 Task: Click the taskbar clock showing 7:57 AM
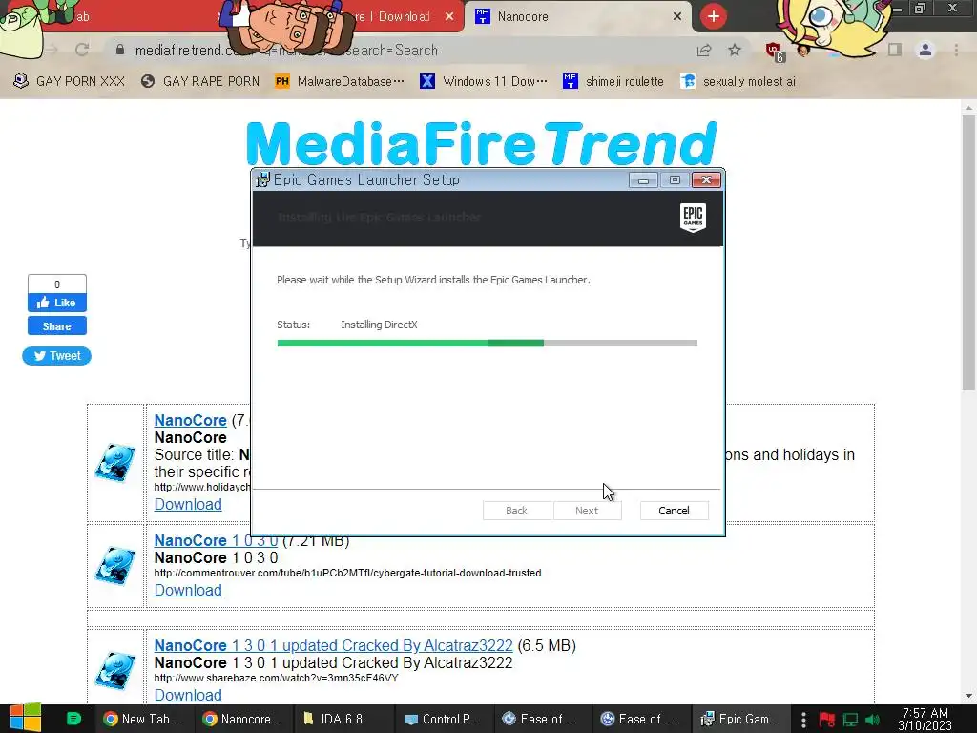coord(925,719)
